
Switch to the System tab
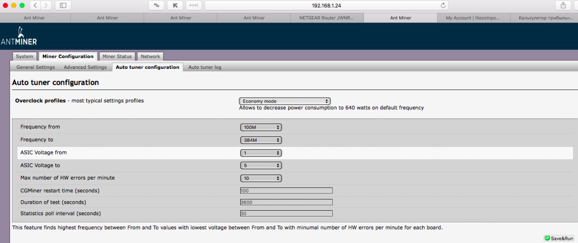point(24,56)
